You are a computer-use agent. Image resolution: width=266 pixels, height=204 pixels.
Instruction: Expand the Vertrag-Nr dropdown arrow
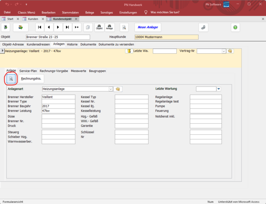point(224,51)
